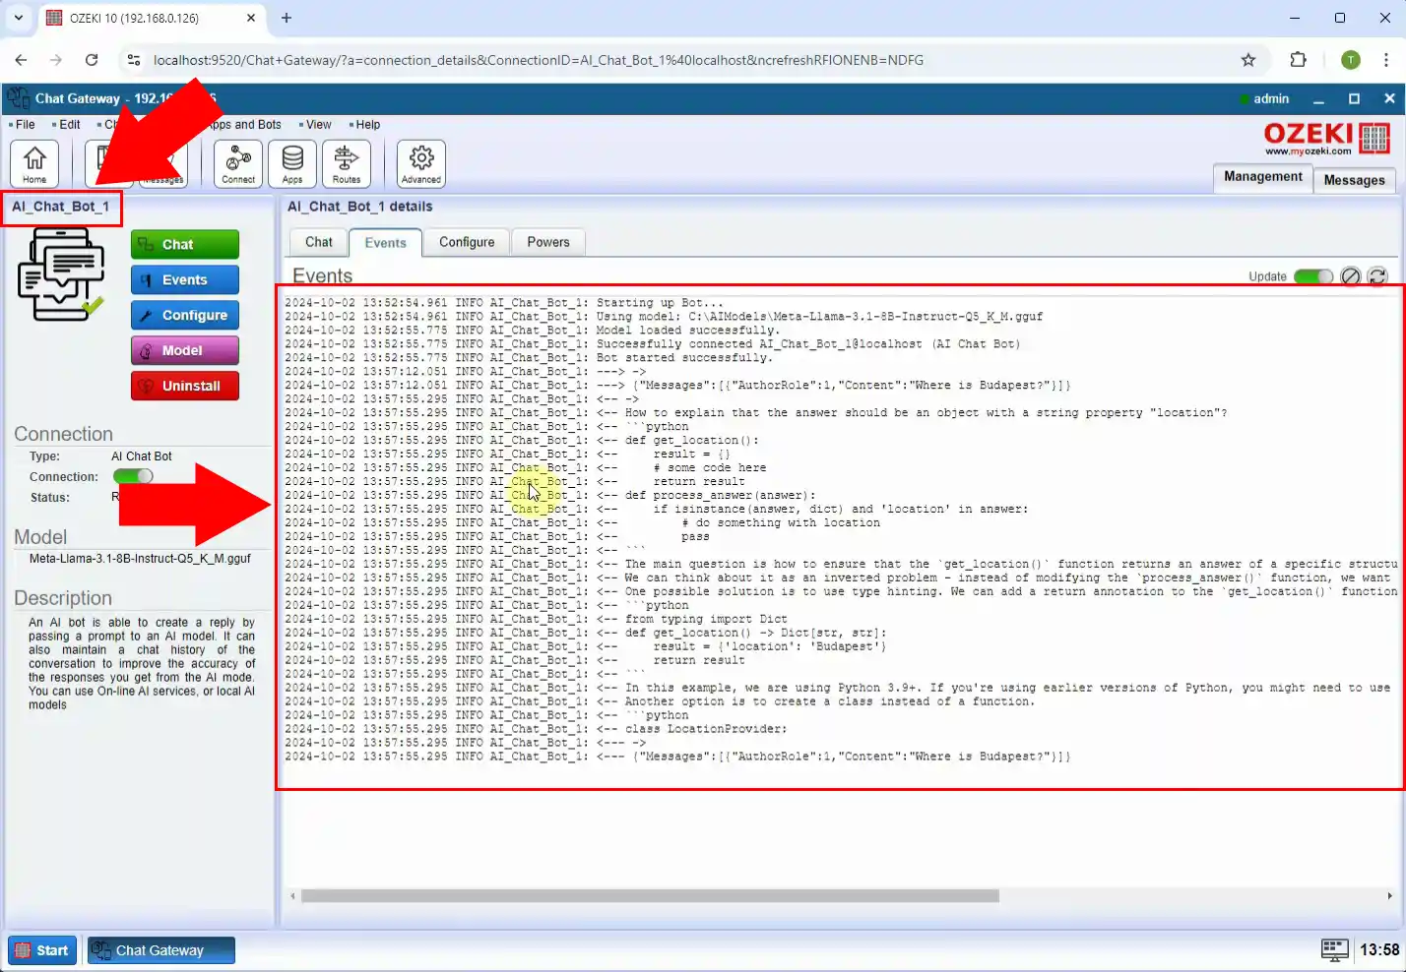Select the Chat Gateway taskbar item
The height and width of the screenshot is (972, 1406).
coord(161,950)
